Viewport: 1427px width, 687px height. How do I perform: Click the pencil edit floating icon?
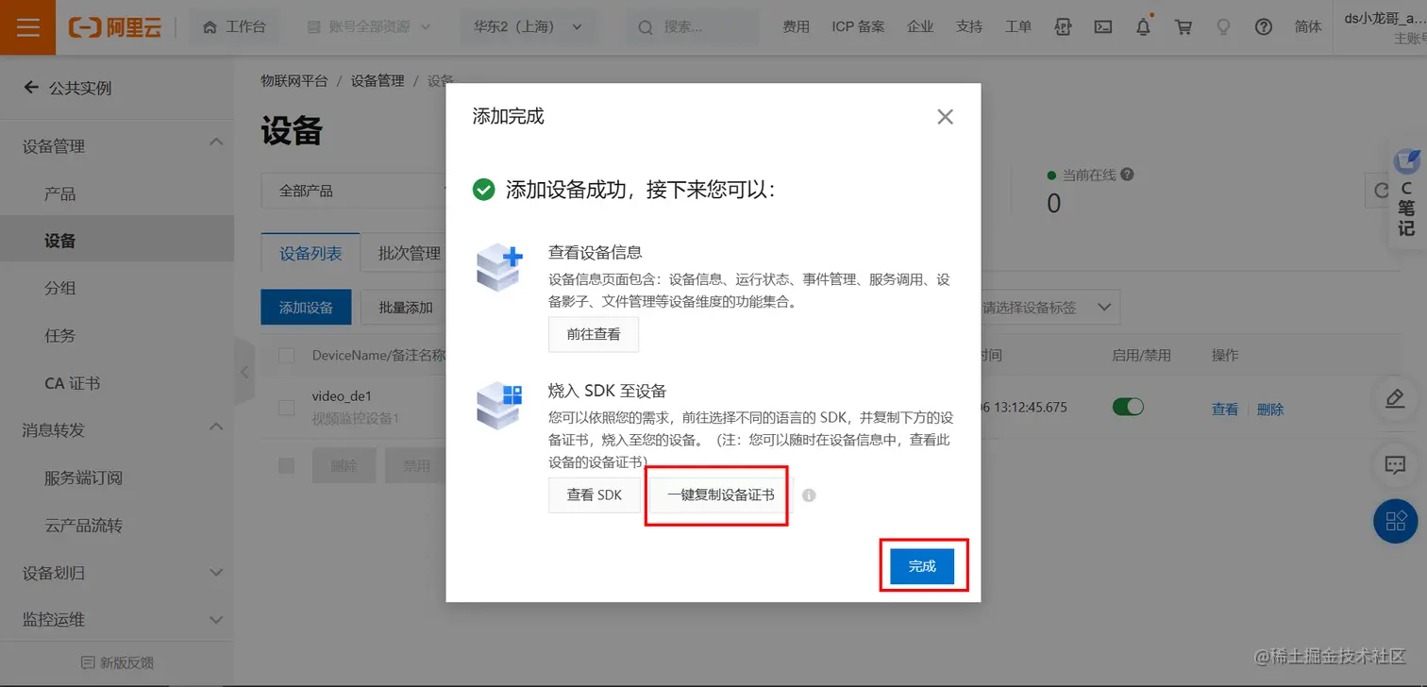[x=1396, y=397]
